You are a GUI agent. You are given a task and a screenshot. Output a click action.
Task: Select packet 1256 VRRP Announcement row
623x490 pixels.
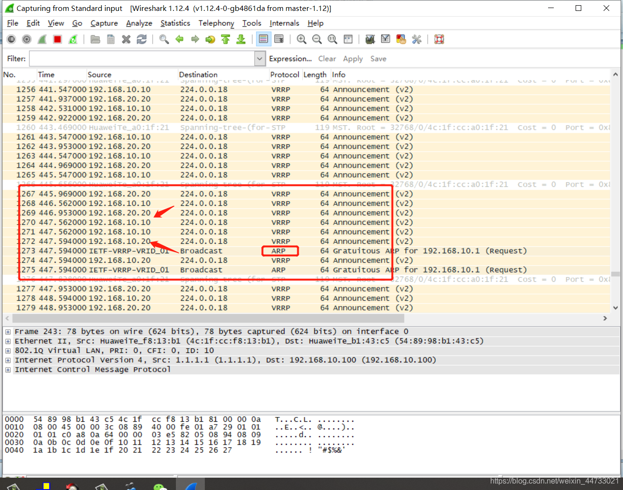point(306,90)
